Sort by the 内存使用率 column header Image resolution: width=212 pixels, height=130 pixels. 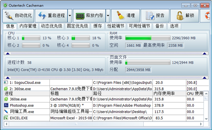coord(169,93)
